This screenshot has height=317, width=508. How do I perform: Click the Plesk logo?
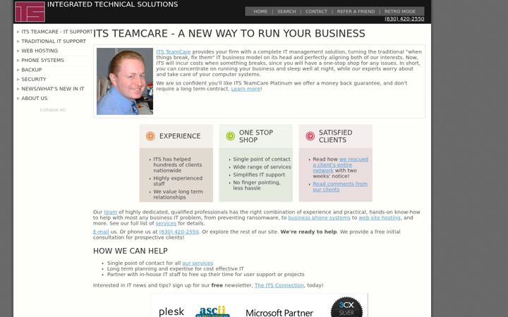[x=171, y=311]
